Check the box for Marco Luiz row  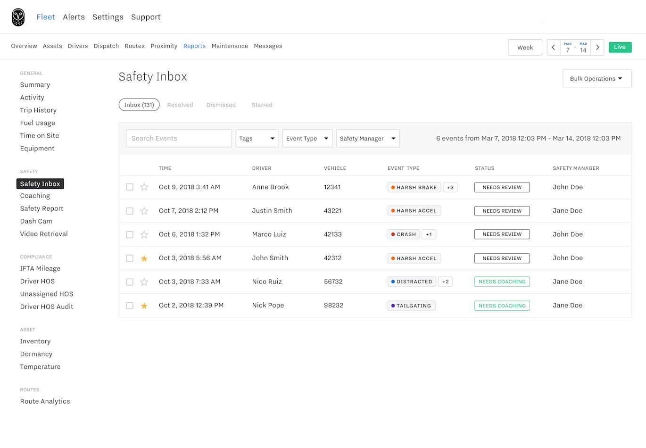pos(130,234)
